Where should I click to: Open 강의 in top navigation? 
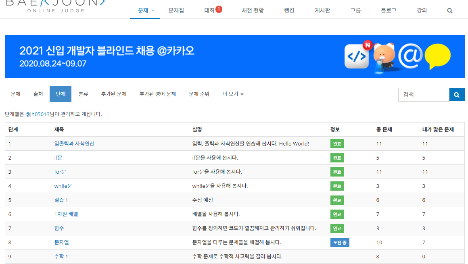point(422,10)
